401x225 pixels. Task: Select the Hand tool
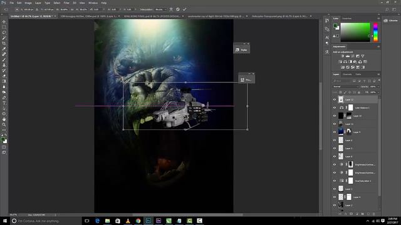pos(4,119)
